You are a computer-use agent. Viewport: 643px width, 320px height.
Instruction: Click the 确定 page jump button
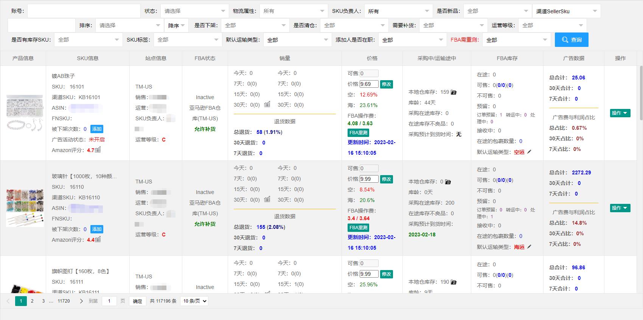point(138,301)
